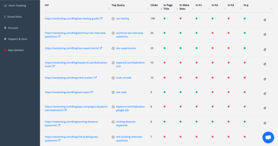
Task: Refresh the technical seo interview questions row
Action: coord(265,34)
